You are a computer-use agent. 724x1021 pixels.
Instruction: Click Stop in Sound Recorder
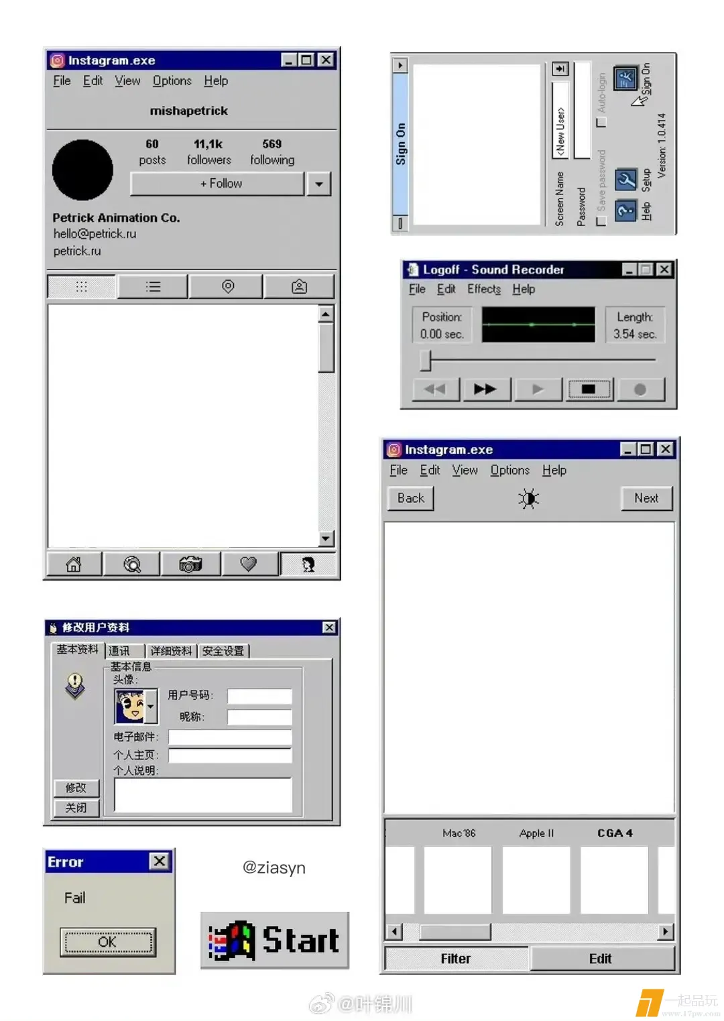pos(589,389)
